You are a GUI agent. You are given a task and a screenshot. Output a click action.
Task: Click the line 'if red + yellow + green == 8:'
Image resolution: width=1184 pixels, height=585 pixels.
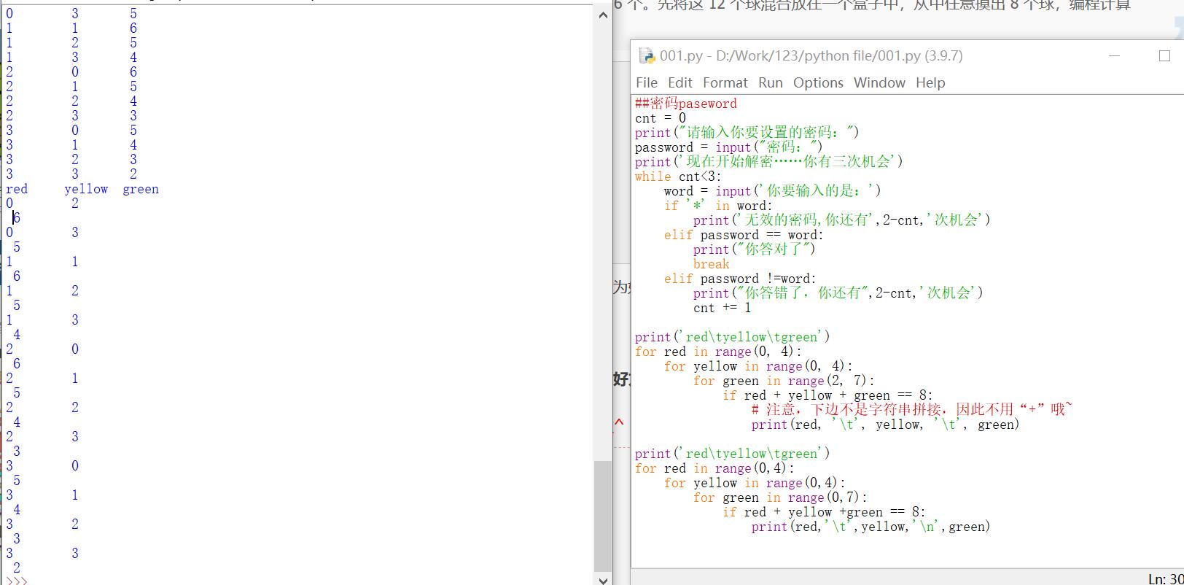pyautogui.click(x=827, y=395)
